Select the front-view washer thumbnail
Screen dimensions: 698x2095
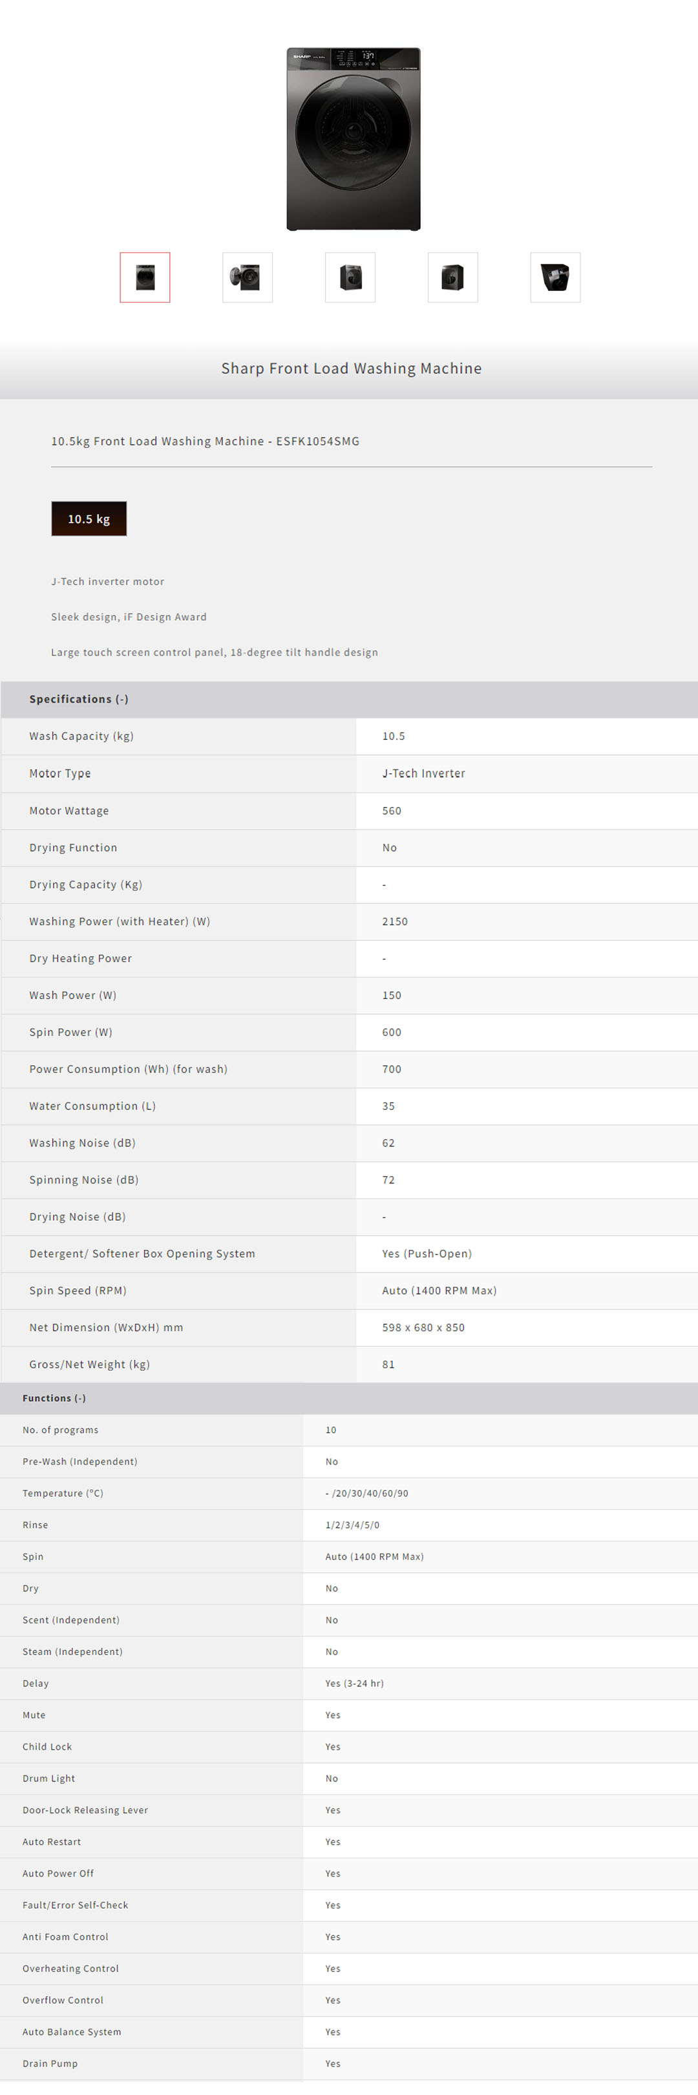click(145, 277)
